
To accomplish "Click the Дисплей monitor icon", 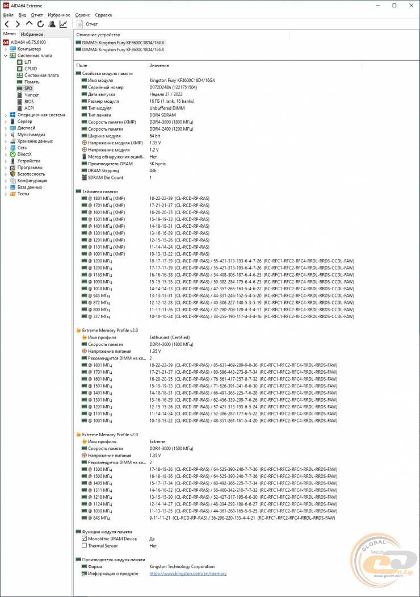I will point(12,128).
